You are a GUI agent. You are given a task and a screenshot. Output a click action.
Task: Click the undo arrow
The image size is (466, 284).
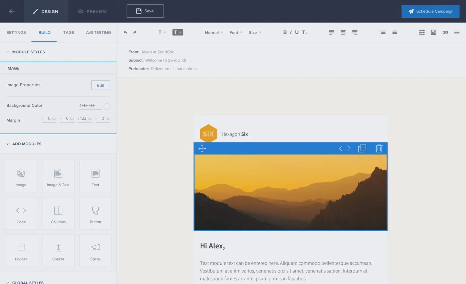pos(125,32)
